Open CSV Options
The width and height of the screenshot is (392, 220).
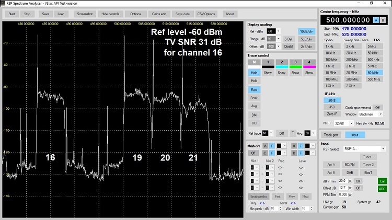click(x=205, y=14)
